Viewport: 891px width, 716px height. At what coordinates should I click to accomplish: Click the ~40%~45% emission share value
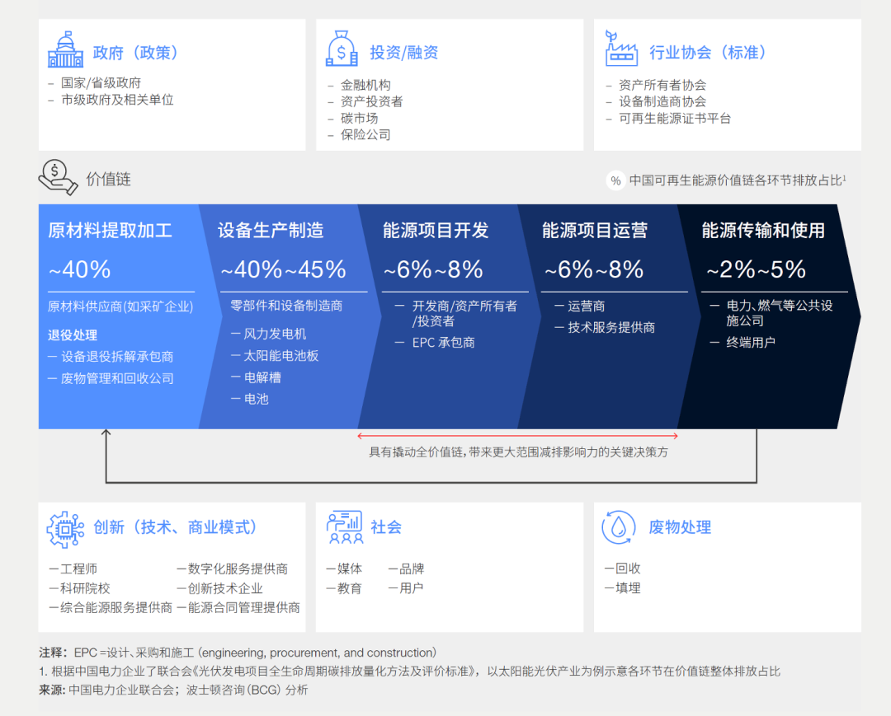283,269
